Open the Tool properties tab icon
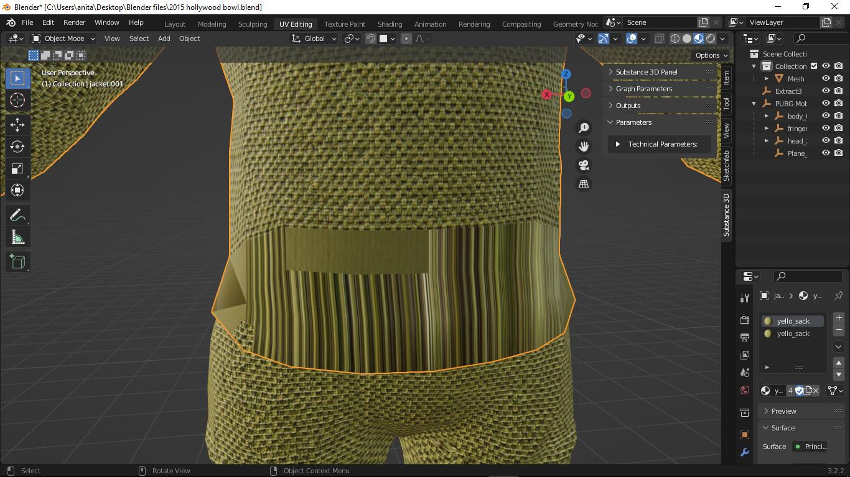The height and width of the screenshot is (477, 850). tap(745, 298)
